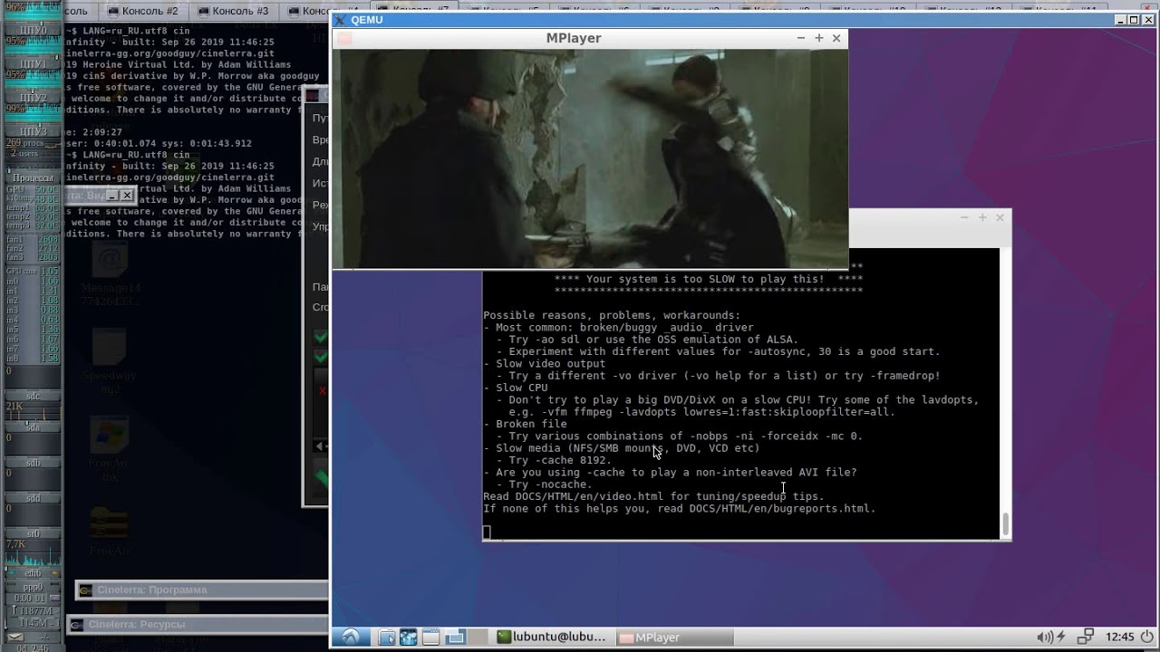Maximize the MPlayer window with plus button
The width and height of the screenshot is (1160, 652).
click(819, 38)
